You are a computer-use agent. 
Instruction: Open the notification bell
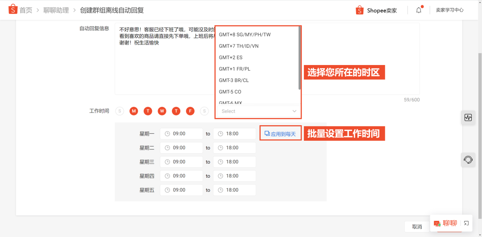pos(419,10)
